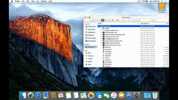178x100 pixels.
Task: Open Photos from the Dock
Action: point(91,95)
